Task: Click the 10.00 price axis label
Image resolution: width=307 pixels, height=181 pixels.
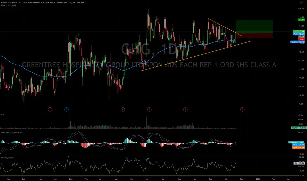Action: (x=301, y=95)
